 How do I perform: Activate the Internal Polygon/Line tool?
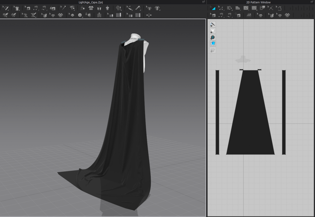pos(246,8)
